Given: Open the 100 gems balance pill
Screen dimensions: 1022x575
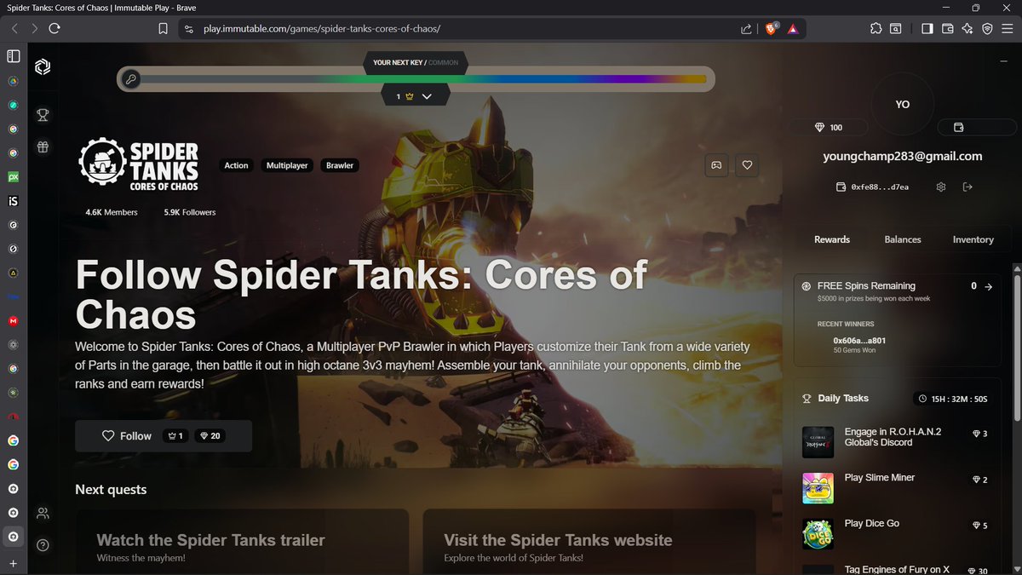Looking at the screenshot, I should click(829, 127).
